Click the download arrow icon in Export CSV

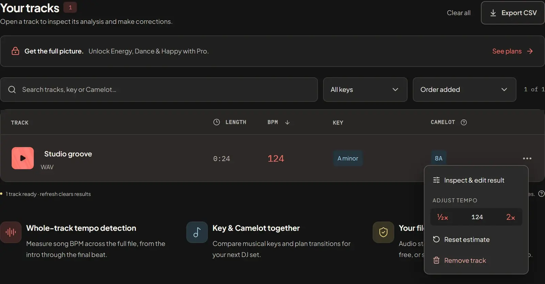[x=493, y=13]
